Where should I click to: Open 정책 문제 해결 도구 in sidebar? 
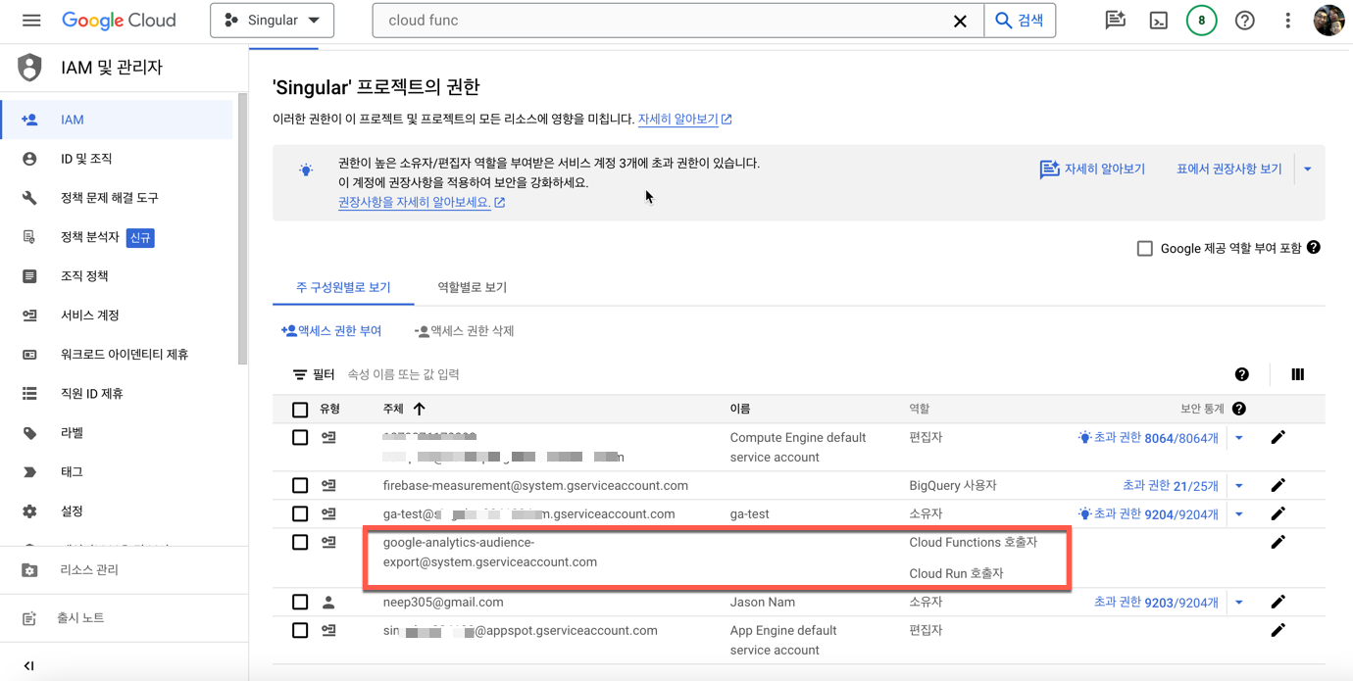point(118,198)
